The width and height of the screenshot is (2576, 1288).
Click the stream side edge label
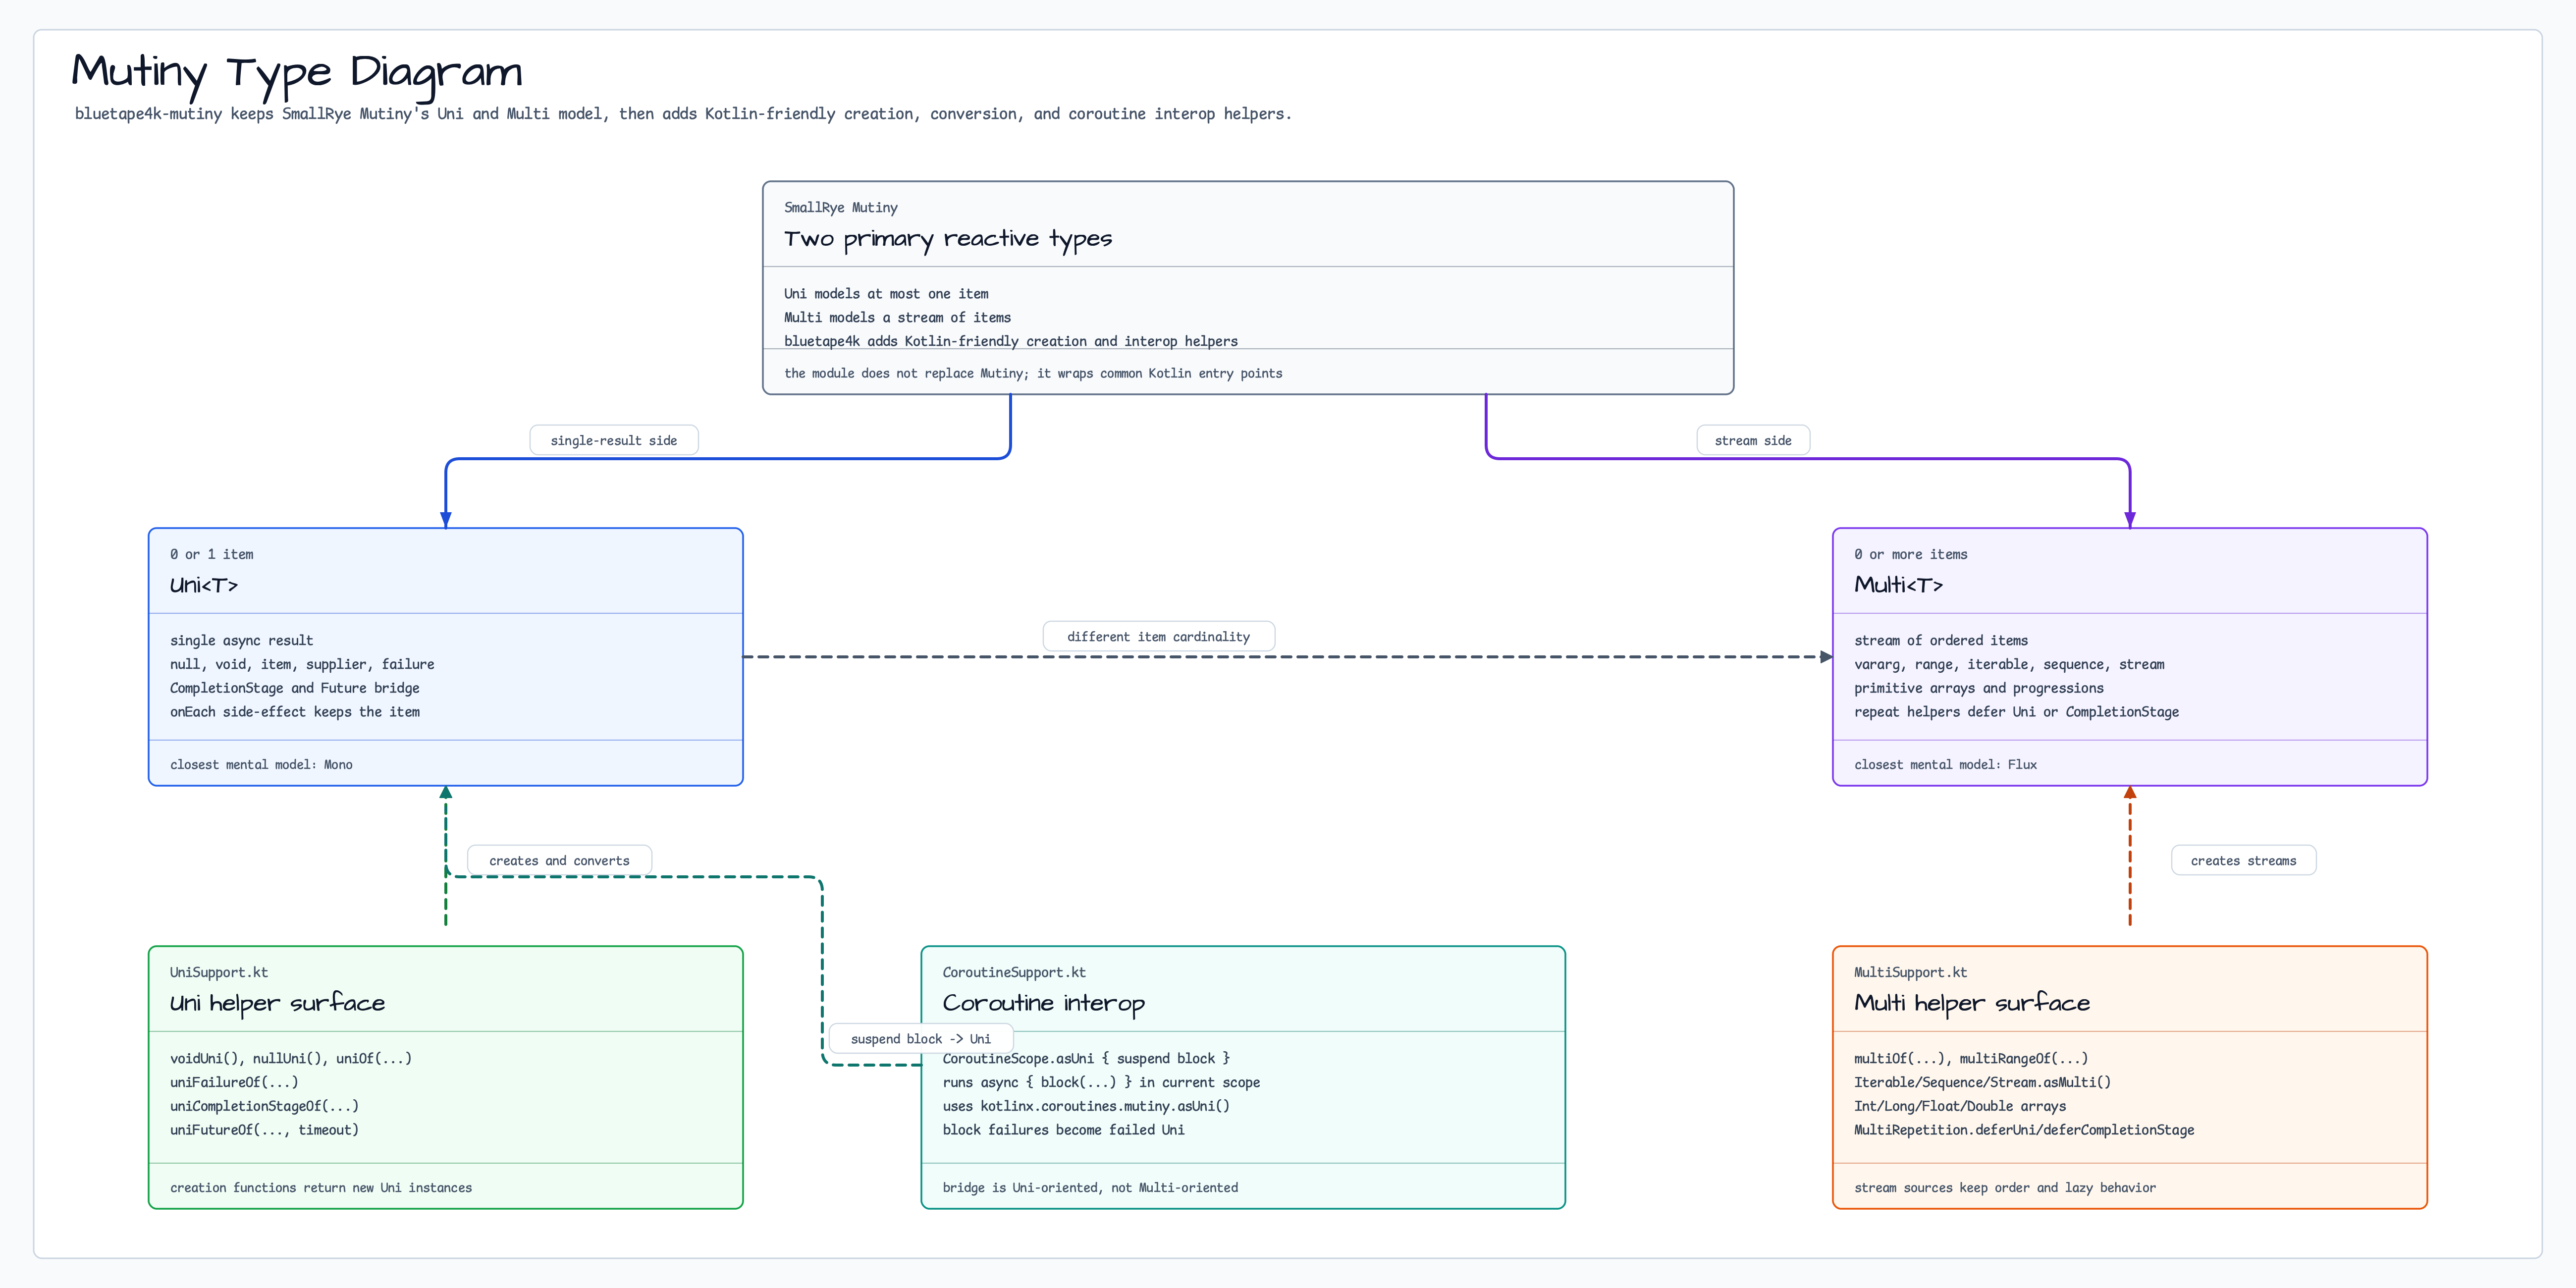1753,441
